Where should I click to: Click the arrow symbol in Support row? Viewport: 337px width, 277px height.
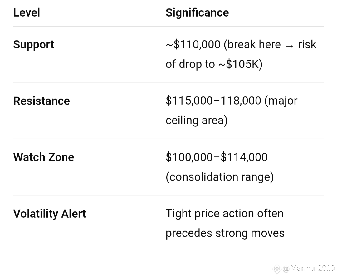[x=289, y=46]
